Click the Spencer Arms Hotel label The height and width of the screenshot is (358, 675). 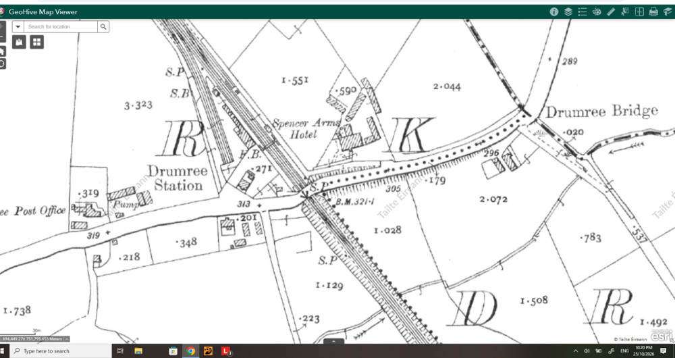click(x=306, y=128)
